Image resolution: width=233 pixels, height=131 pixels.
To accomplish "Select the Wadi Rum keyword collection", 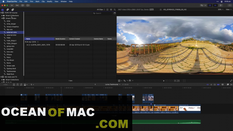I will click(x=10, y=74).
